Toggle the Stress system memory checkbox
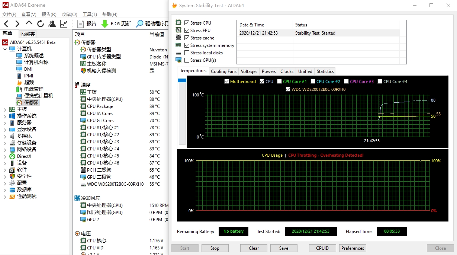The image size is (457, 255). pyautogui.click(x=187, y=45)
